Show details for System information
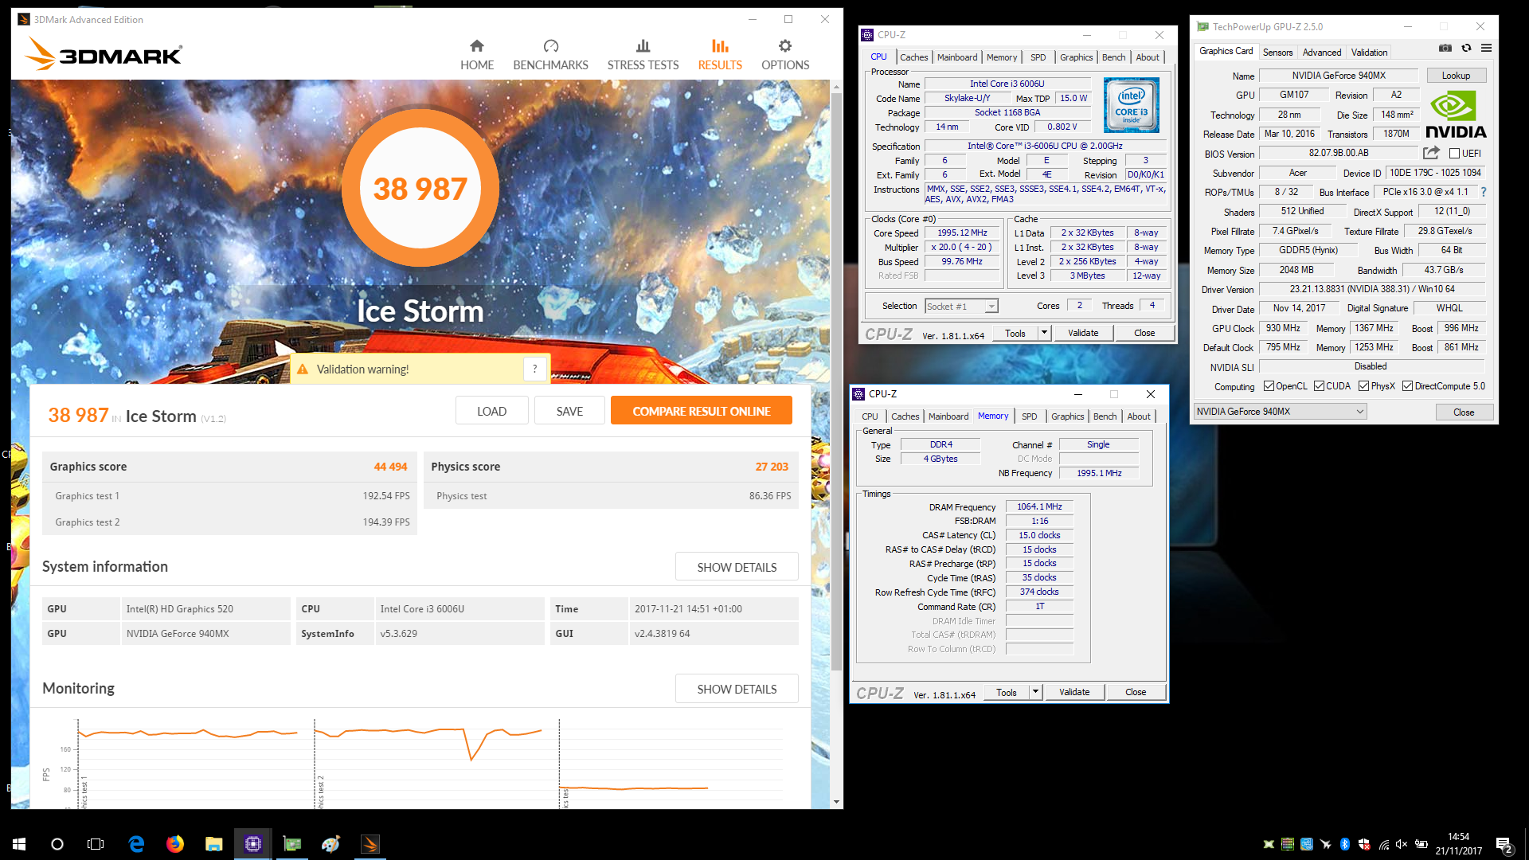Image resolution: width=1529 pixels, height=860 pixels. tap(737, 567)
